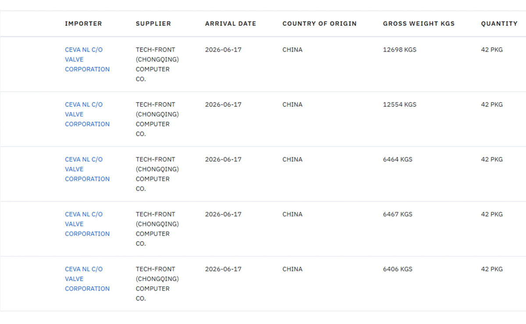Click the COUNTRY OF ORIGIN column header

pyautogui.click(x=320, y=24)
